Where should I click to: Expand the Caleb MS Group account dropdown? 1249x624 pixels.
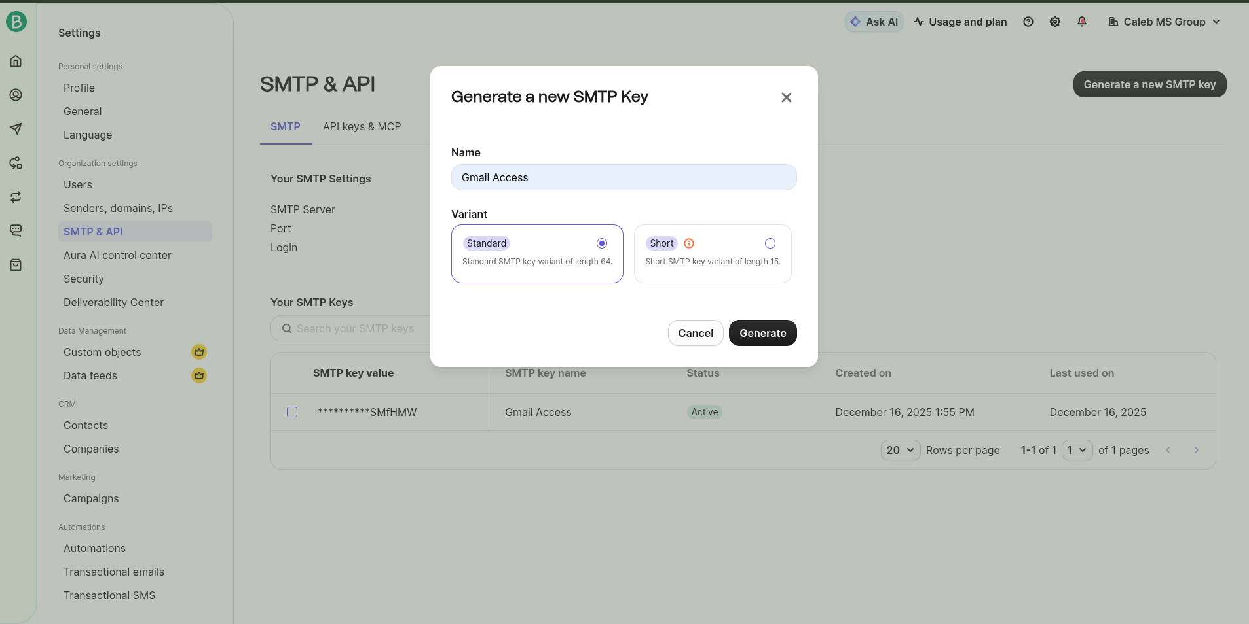tap(1164, 22)
